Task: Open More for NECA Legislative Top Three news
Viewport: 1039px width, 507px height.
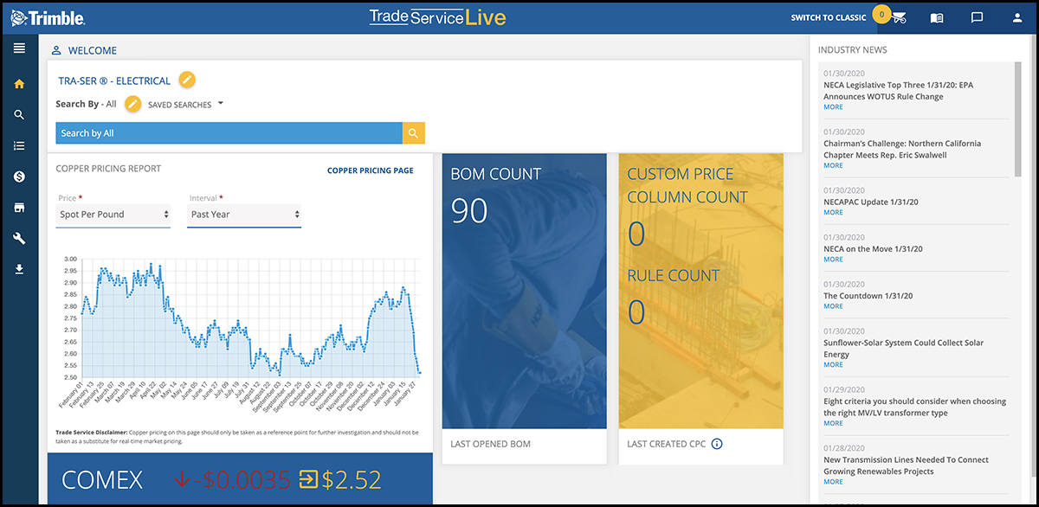Action: tap(833, 107)
